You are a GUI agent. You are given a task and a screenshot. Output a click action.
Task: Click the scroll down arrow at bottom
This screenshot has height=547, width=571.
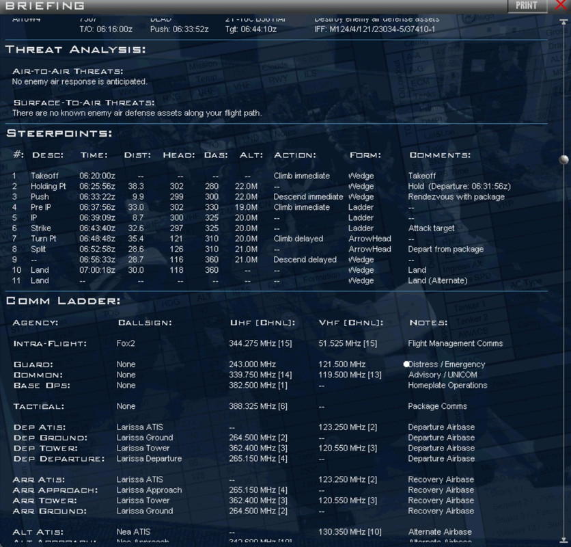point(563,539)
